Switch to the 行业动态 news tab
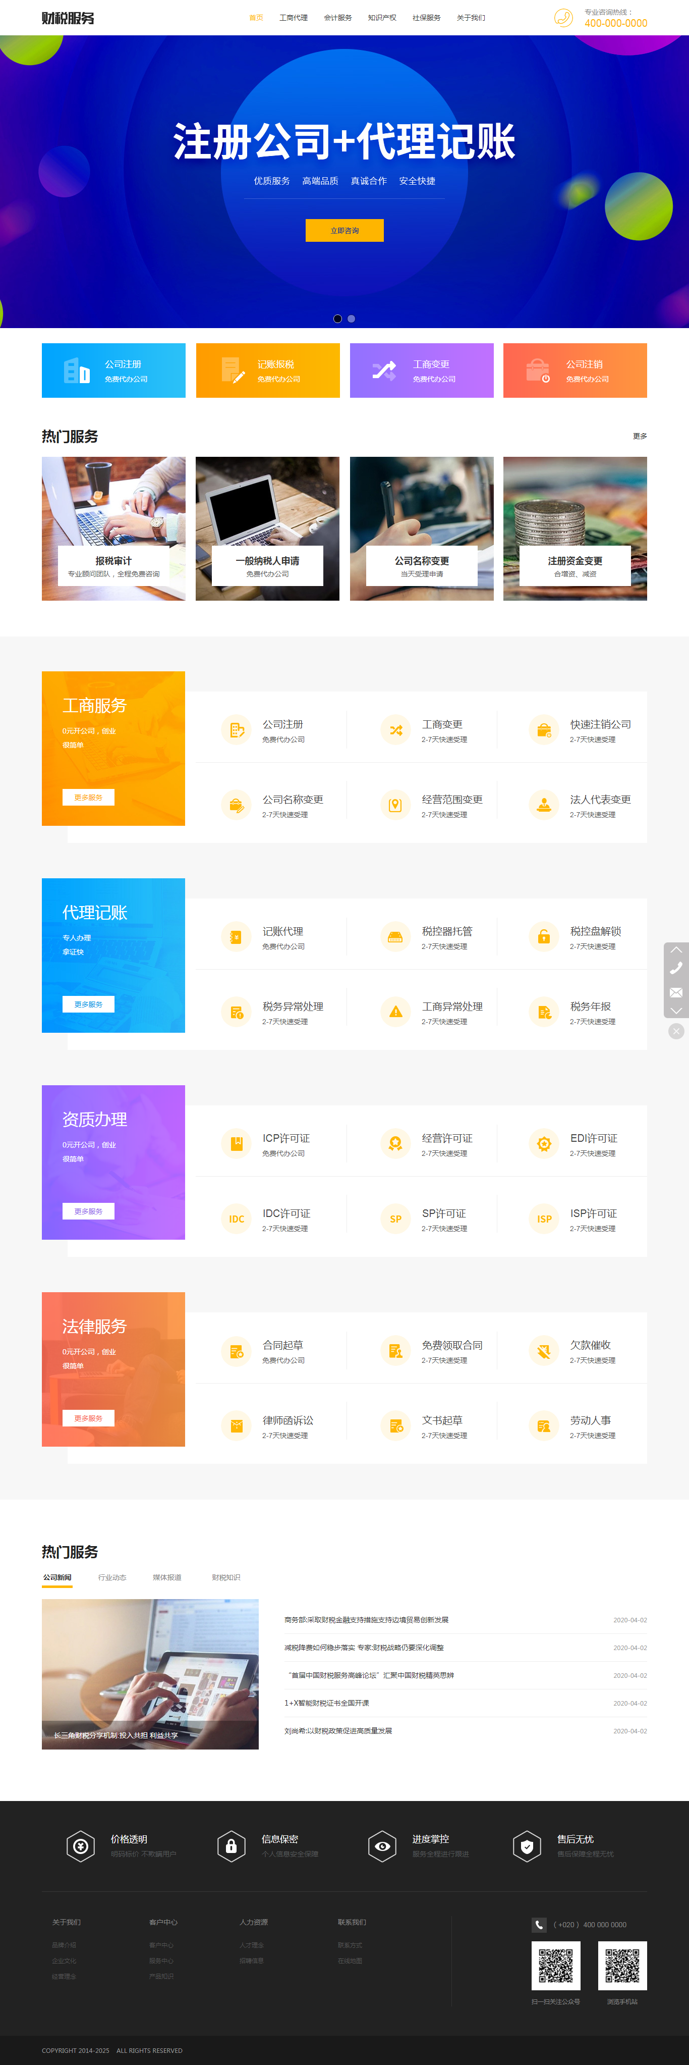Image resolution: width=689 pixels, height=2065 pixels. coord(112,1577)
